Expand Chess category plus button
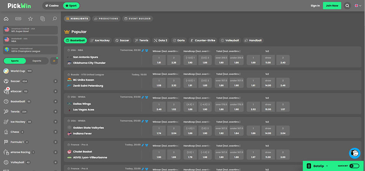 click(56, 132)
